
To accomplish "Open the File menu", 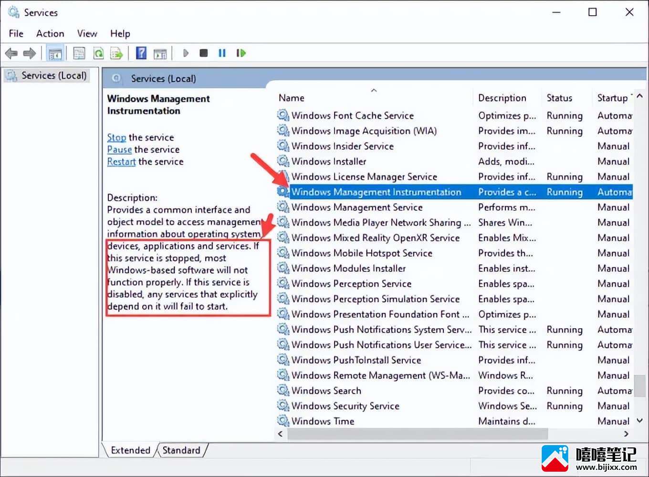I will [x=16, y=33].
